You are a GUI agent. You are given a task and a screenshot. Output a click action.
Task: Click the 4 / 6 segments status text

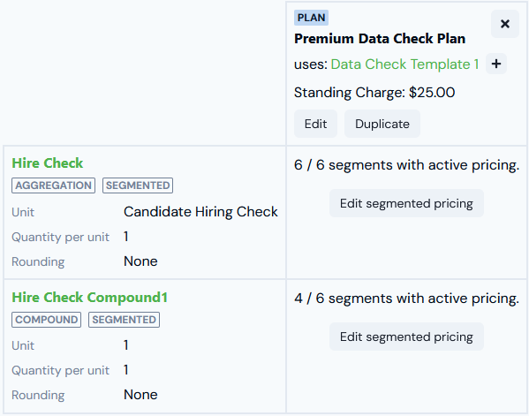tap(406, 299)
